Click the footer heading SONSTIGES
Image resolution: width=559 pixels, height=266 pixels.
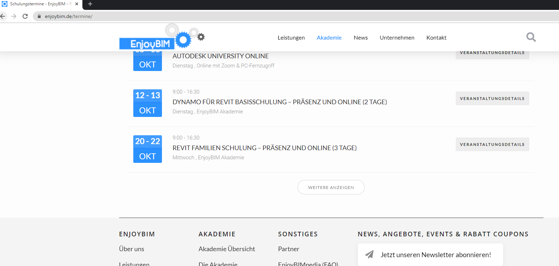pyautogui.click(x=298, y=234)
